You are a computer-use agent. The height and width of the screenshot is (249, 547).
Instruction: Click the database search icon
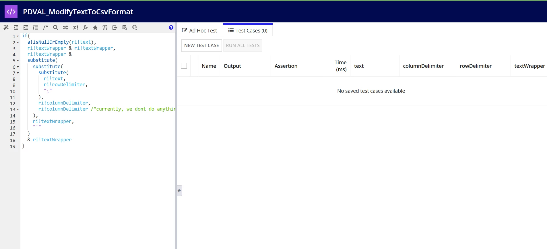tap(125, 28)
